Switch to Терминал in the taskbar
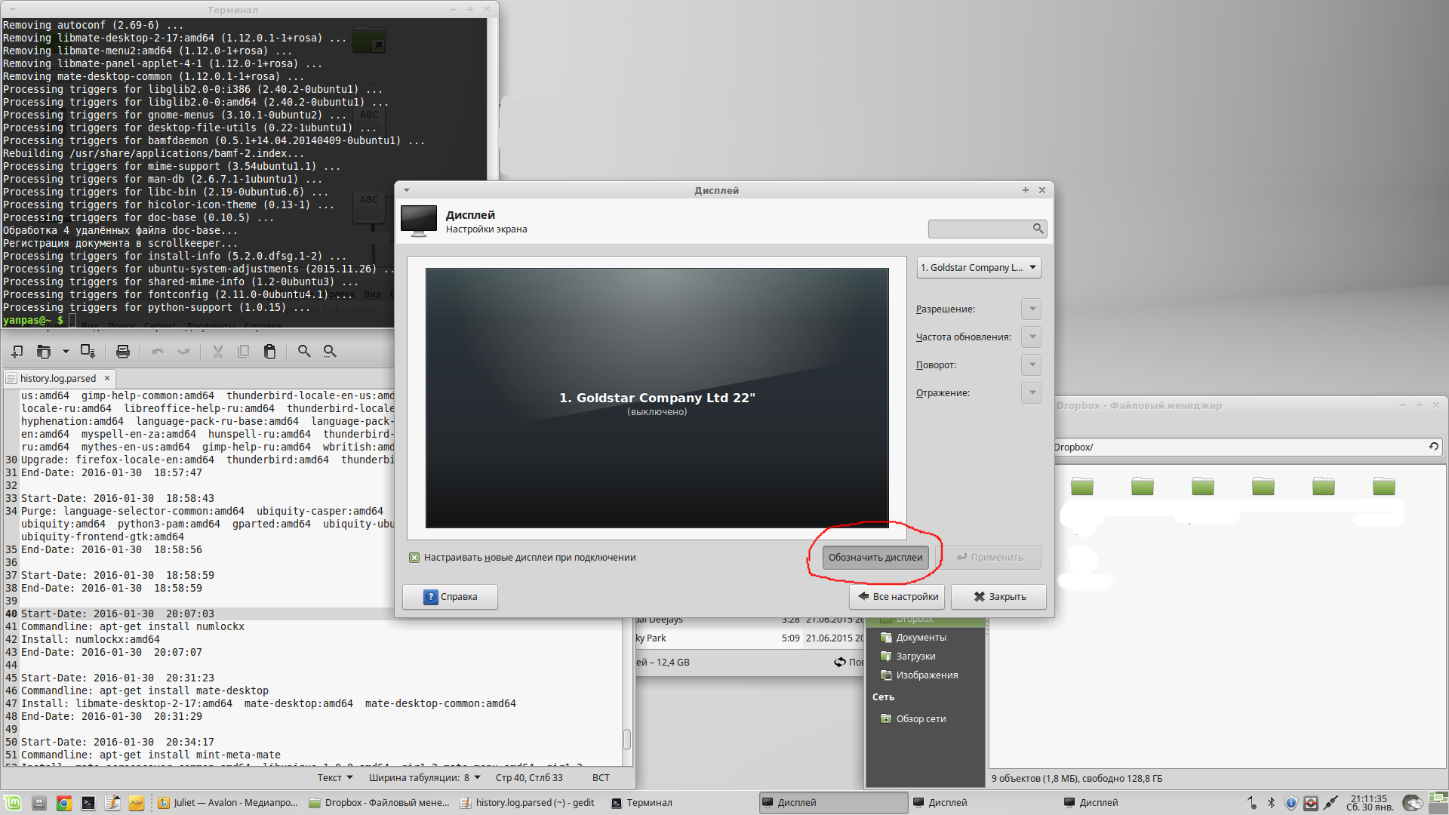The width and height of the screenshot is (1449, 815). (x=641, y=803)
